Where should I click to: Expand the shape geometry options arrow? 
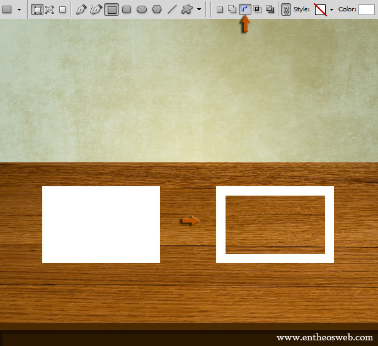[200, 9]
